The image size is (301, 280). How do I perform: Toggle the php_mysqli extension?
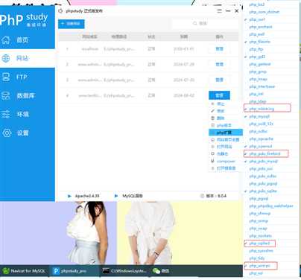click(259, 116)
